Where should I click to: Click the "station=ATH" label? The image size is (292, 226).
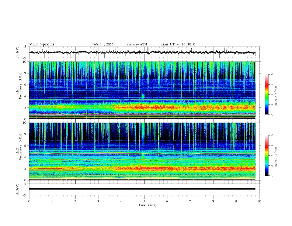137,44
